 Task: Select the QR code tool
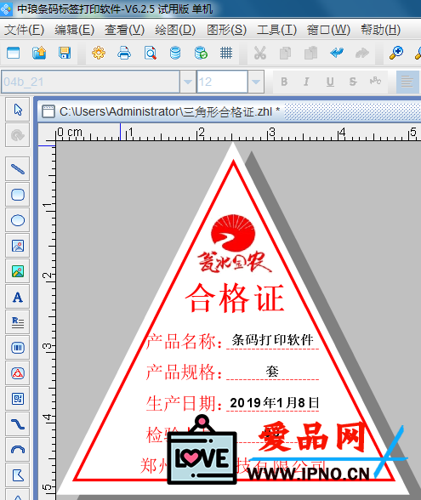click(18, 399)
